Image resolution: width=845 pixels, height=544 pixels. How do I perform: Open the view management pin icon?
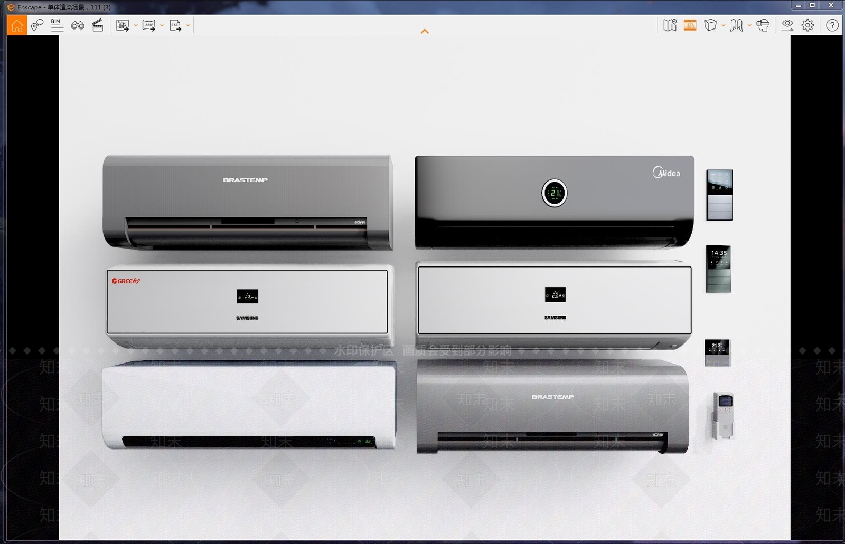click(x=37, y=25)
